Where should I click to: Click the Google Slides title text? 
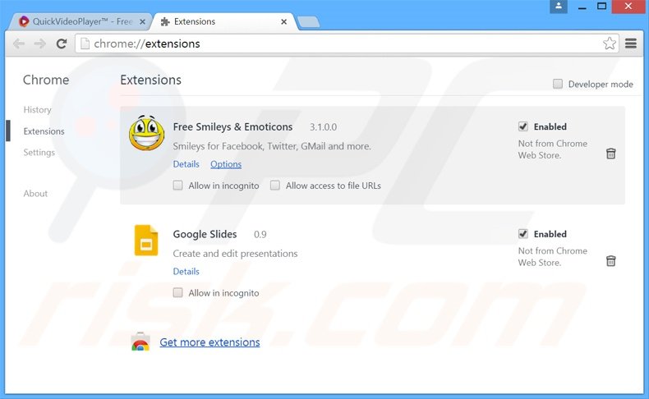point(205,234)
